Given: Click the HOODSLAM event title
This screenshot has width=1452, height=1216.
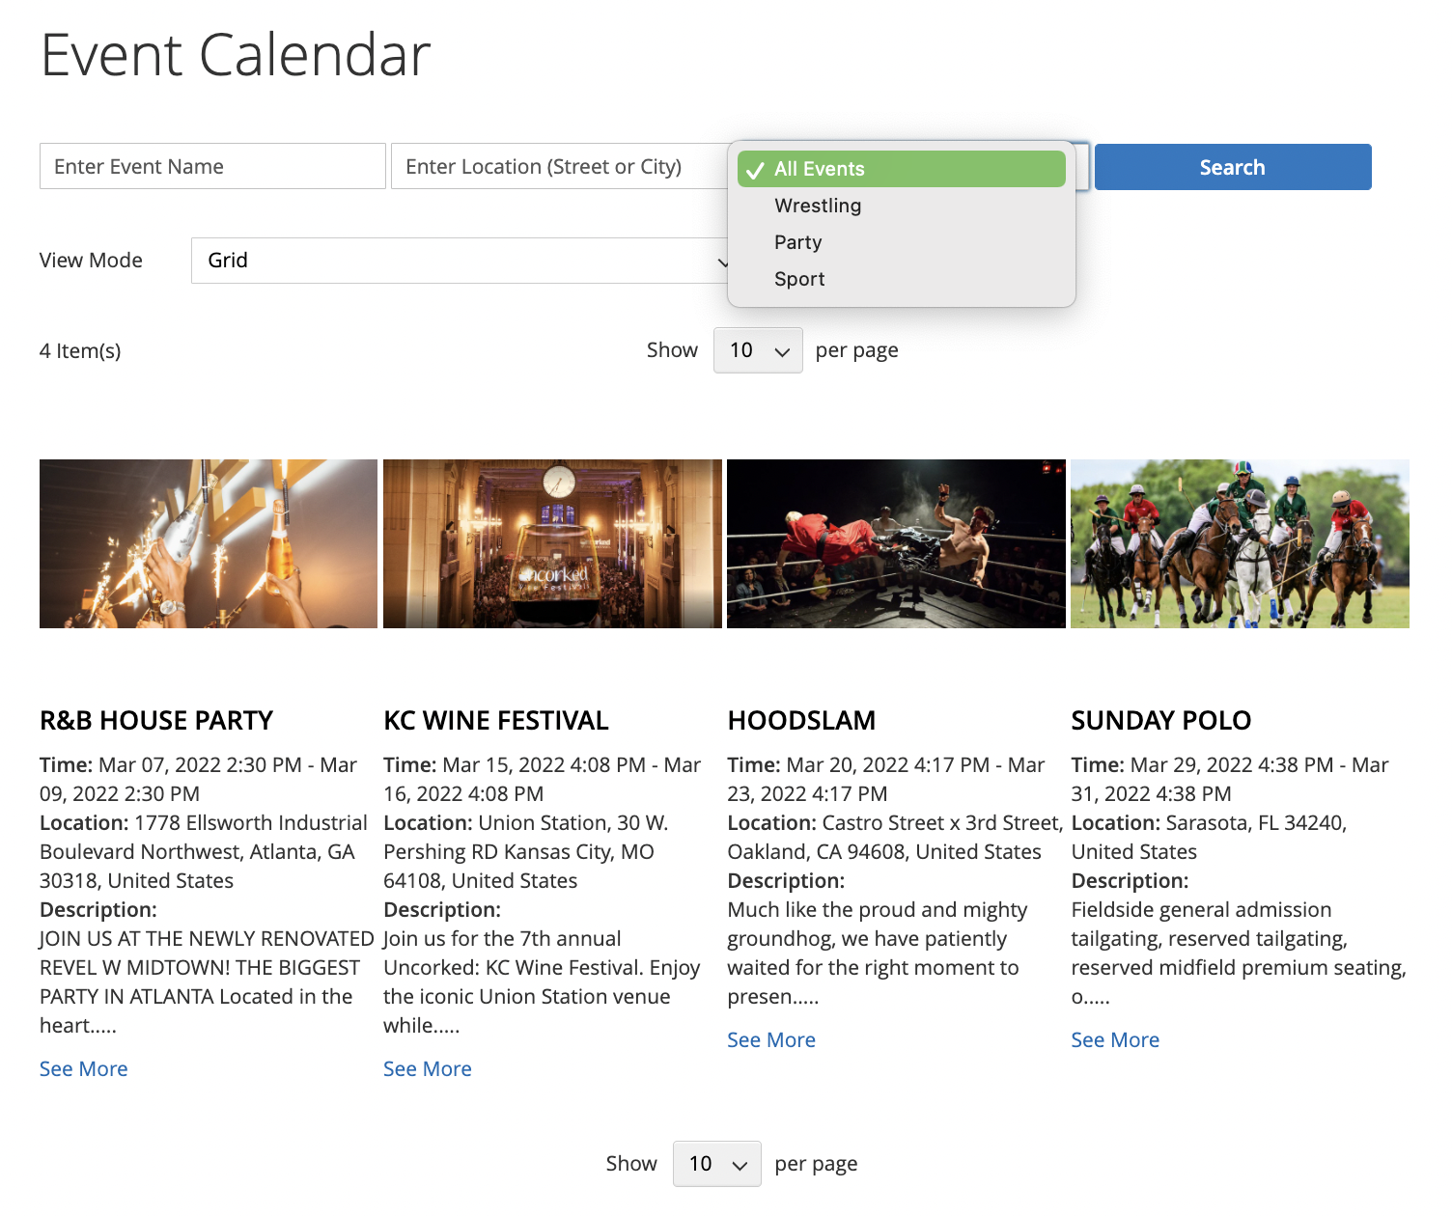Looking at the screenshot, I should [801, 720].
